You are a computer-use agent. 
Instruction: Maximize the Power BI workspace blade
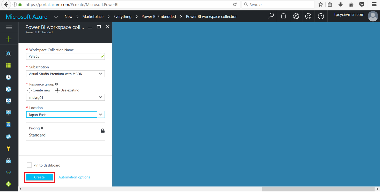coord(99,27)
